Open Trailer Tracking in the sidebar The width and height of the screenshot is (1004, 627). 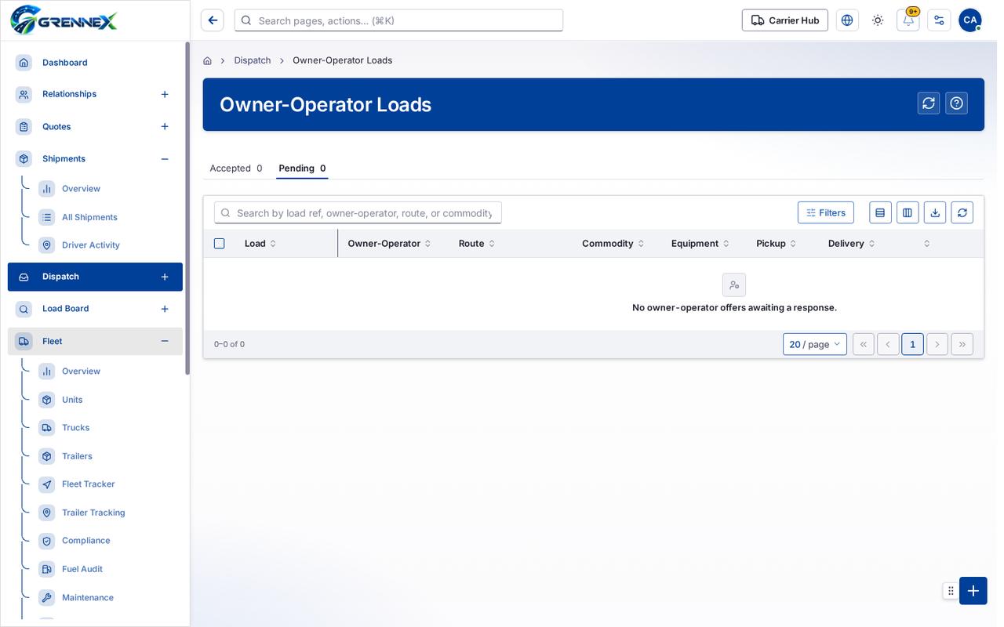click(93, 513)
